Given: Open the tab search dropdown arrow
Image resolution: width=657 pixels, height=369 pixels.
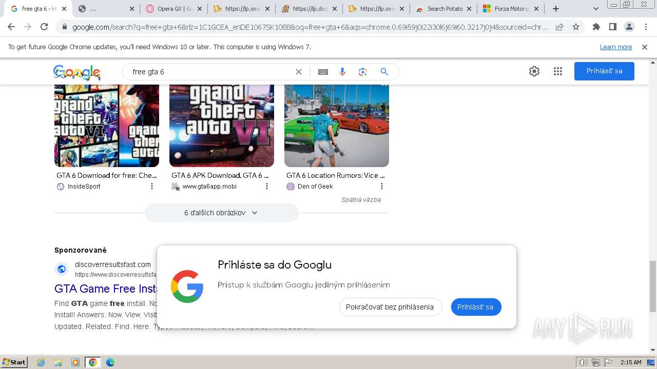Looking at the screenshot, I should pos(596,9).
